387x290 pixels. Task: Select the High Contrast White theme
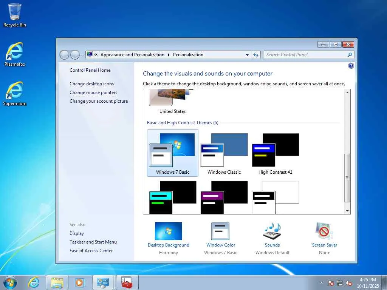point(275,197)
